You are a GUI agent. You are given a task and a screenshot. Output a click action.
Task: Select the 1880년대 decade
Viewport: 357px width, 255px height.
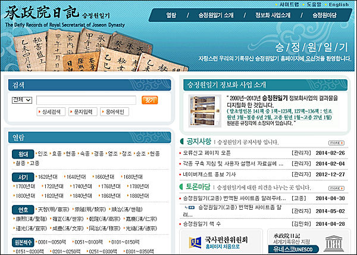[139, 196]
